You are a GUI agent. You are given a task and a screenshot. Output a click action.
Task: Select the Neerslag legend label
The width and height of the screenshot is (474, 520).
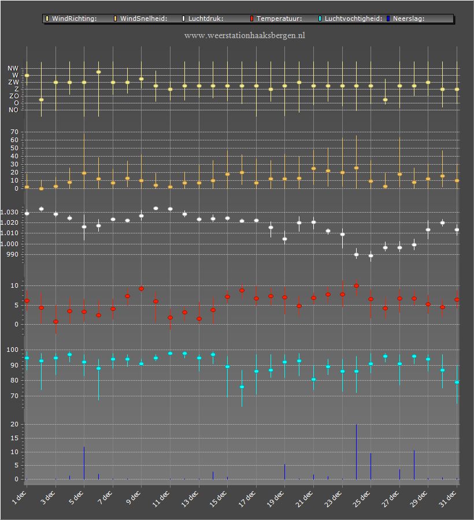point(409,18)
